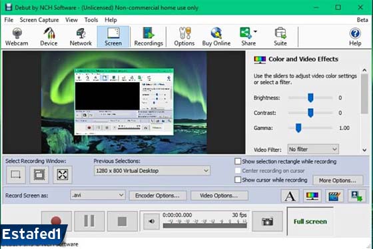Image resolution: width=373 pixels, height=249 pixels.
Task: Select entire desktop for recording
Action: point(63,175)
